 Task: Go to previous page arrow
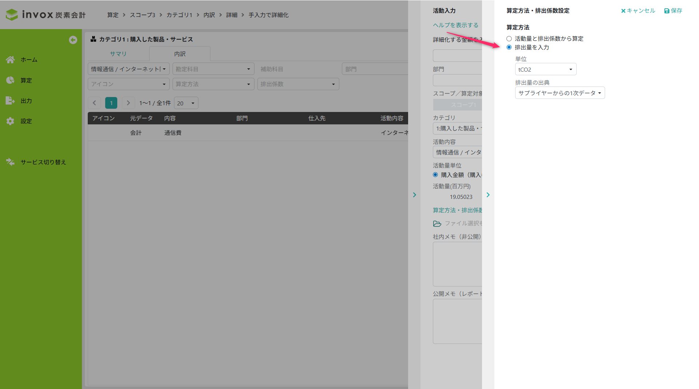pos(94,103)
